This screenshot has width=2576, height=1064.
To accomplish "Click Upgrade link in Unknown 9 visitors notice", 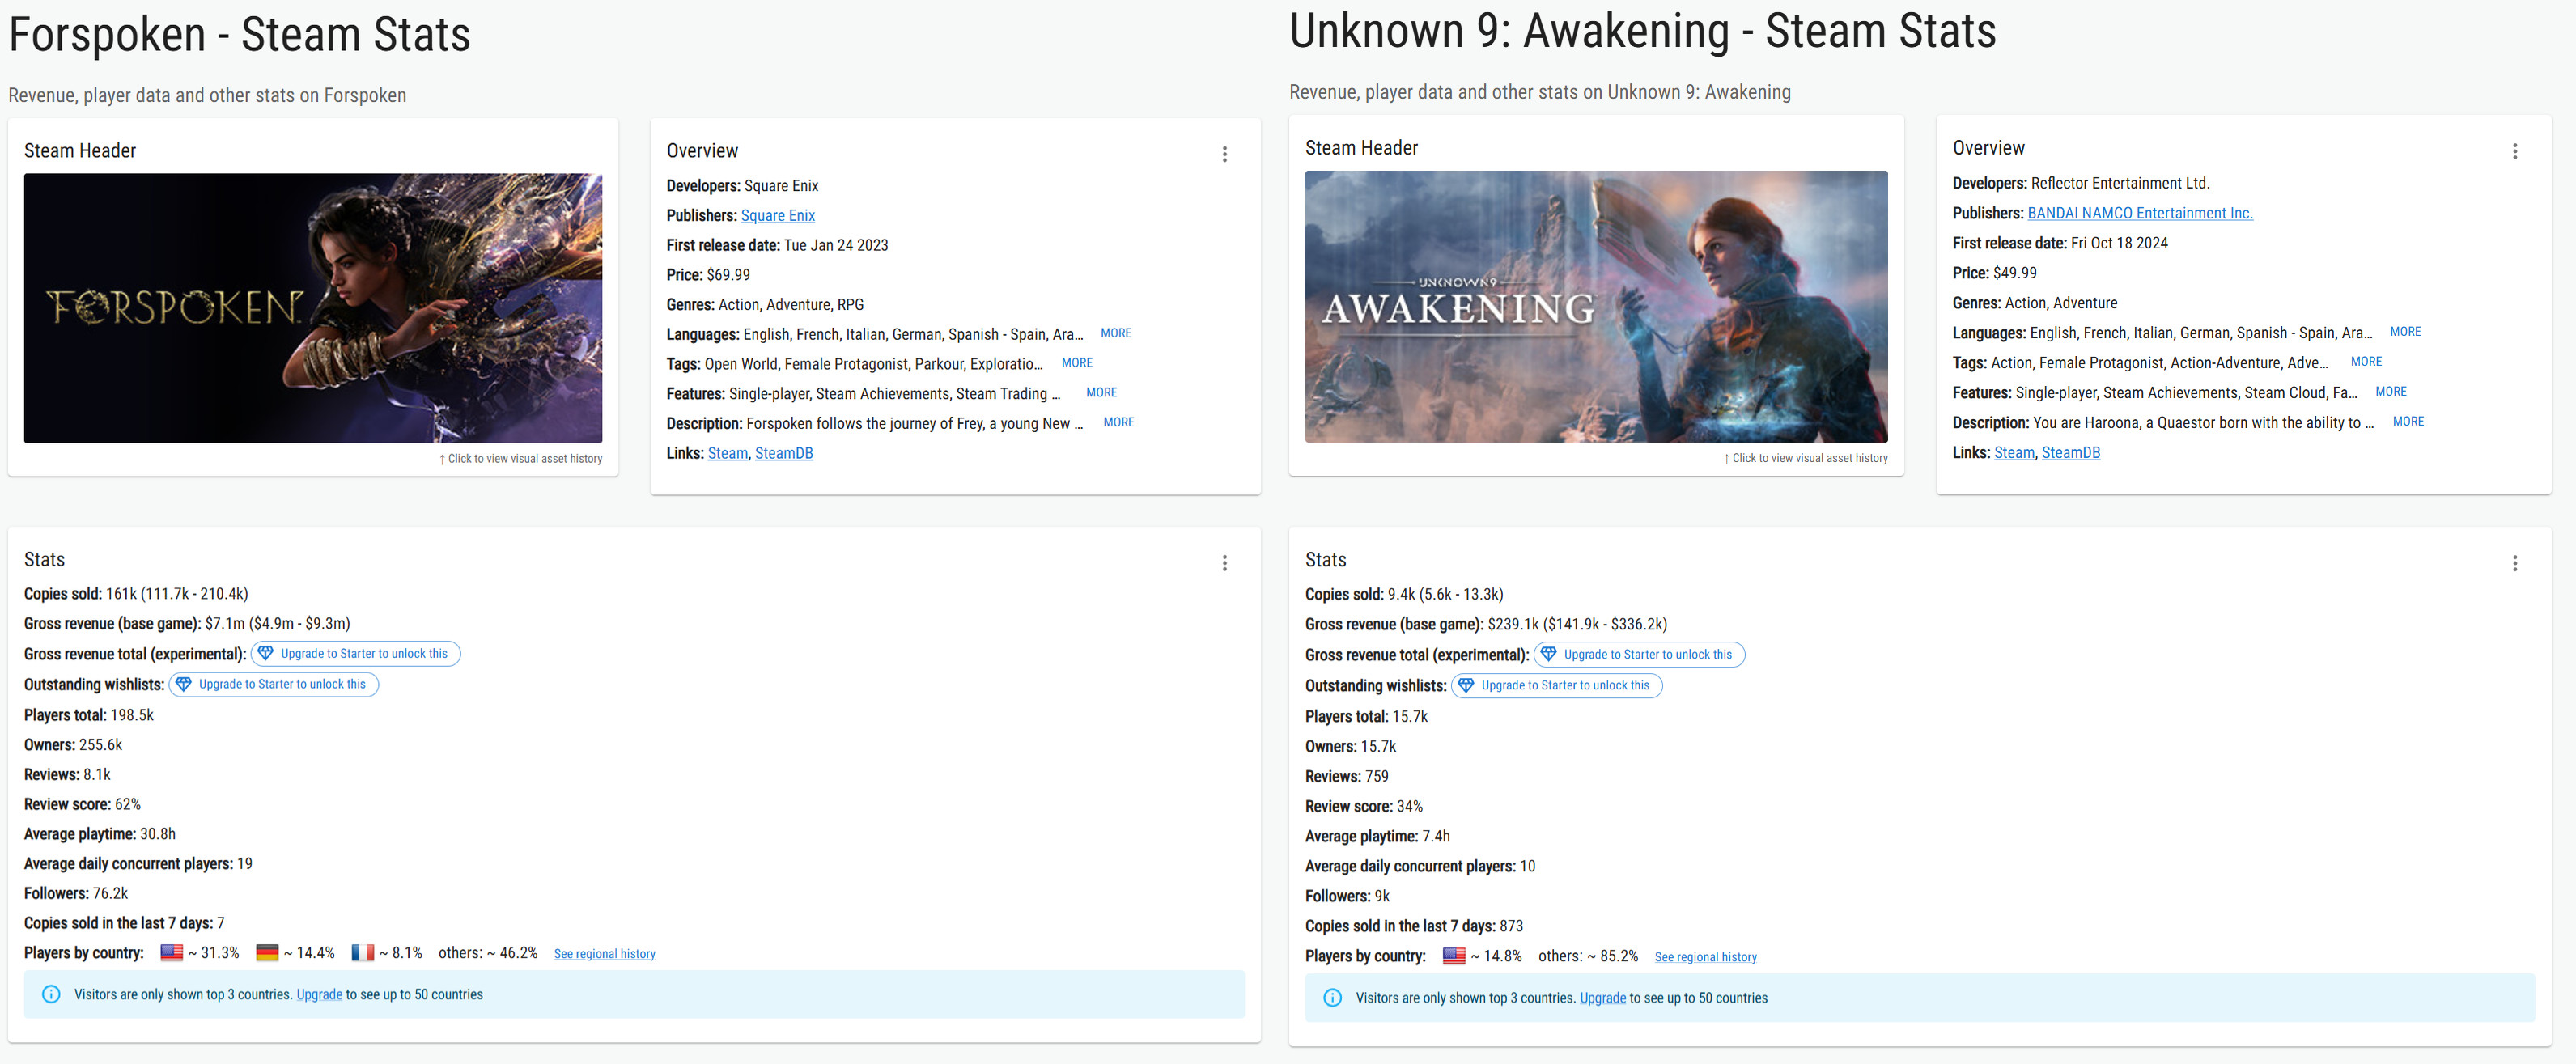I will pyautogui.click(x=1602, y=998).
